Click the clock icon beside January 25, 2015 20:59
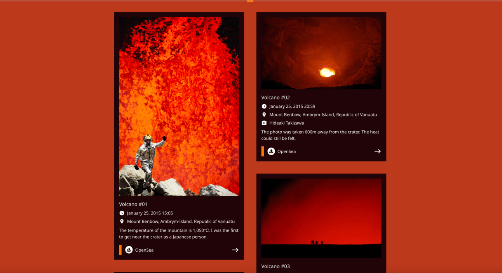This screenshot has width=502, height=273. (264, 106)
